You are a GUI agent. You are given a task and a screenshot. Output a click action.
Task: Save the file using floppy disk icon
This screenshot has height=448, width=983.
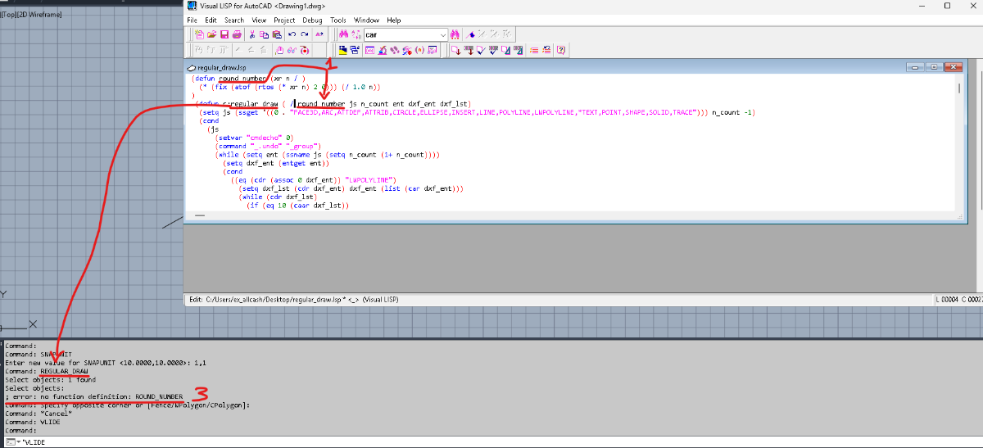click(x=224, y=34)
